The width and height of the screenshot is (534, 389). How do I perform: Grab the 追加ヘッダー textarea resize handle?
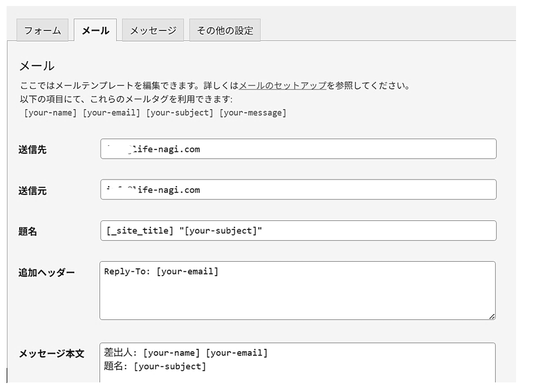click(491, 316)
